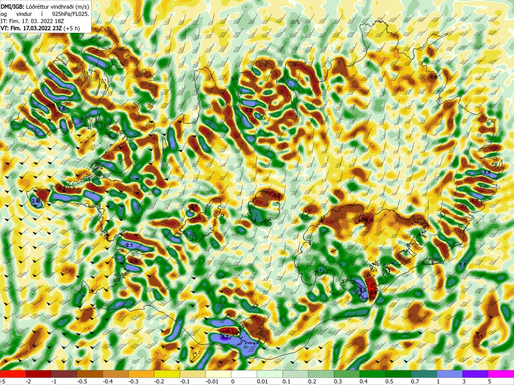The height and width of the screenshot is (385, 514).
Task: Select the '-1.5' value on the brown patch
Action: 277,196
